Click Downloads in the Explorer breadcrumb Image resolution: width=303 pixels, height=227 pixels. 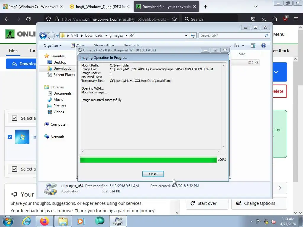[94, 35]
